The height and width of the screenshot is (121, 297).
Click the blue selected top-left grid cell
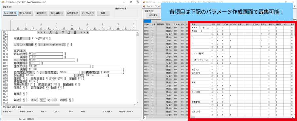point(147,21)
